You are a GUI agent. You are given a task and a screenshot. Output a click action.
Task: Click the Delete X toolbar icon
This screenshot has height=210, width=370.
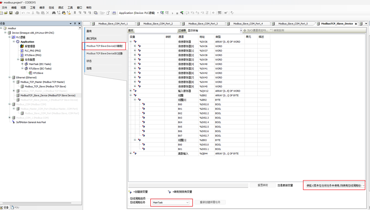click(48, 13)
